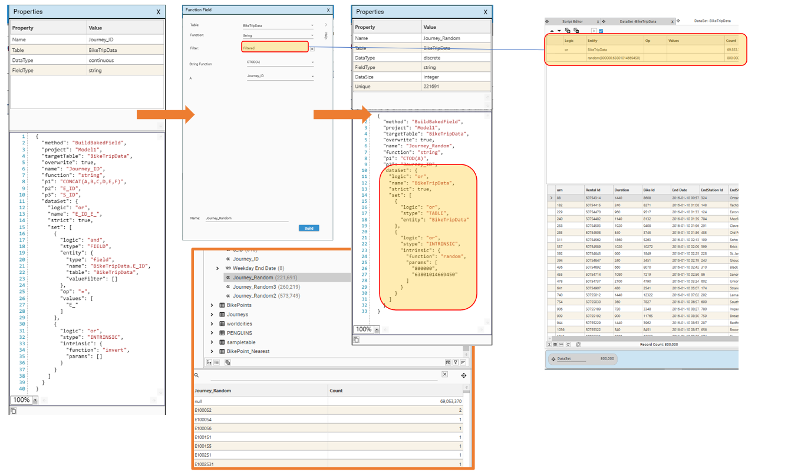
Task: Click the Unique value 221691 cell
Action: [x=455, y=86]
